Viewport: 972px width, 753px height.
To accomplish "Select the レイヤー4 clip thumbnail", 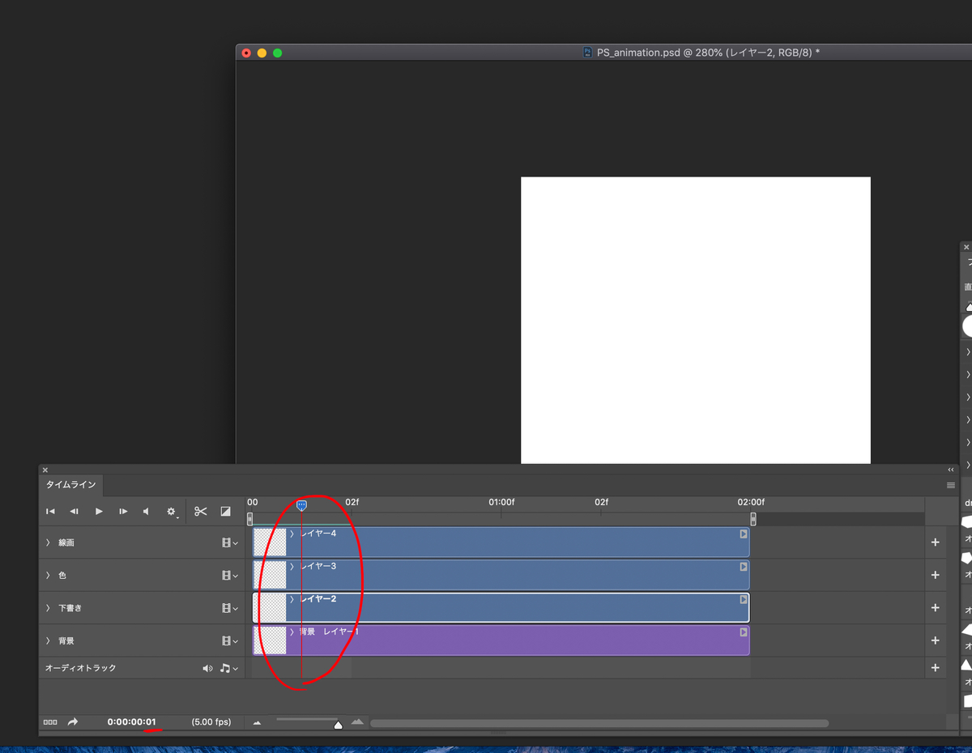I will pyautogui.click(x=270, y=542).
